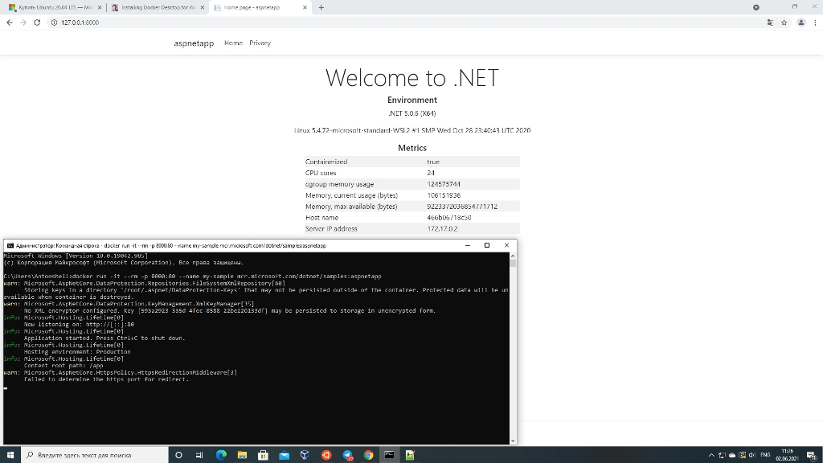Open the Windows Start menu
This screenshot has height=463, width=823.
point(10,455)
